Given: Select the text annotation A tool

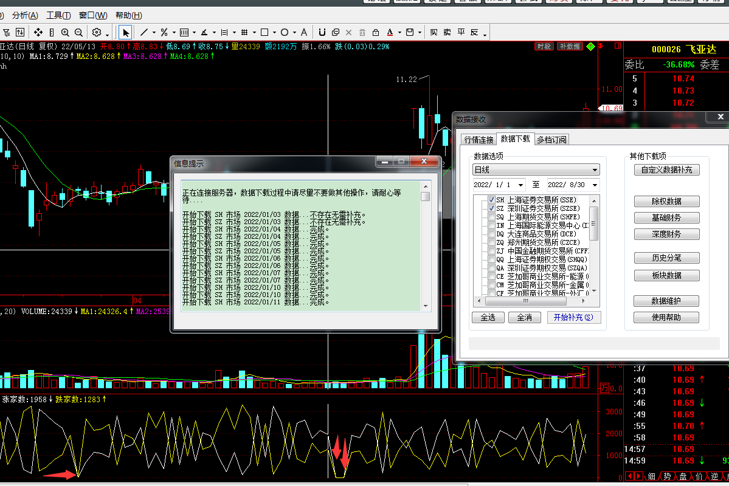Looking at the screenshot, I should pos(303,33).
